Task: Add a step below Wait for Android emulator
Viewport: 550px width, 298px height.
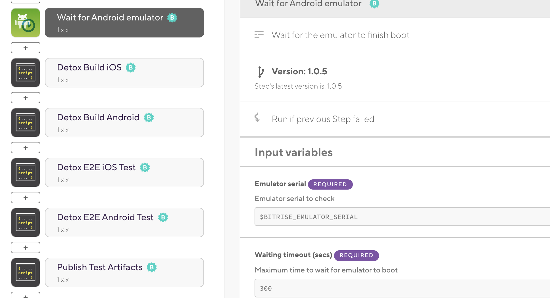Action: [26, 48]
